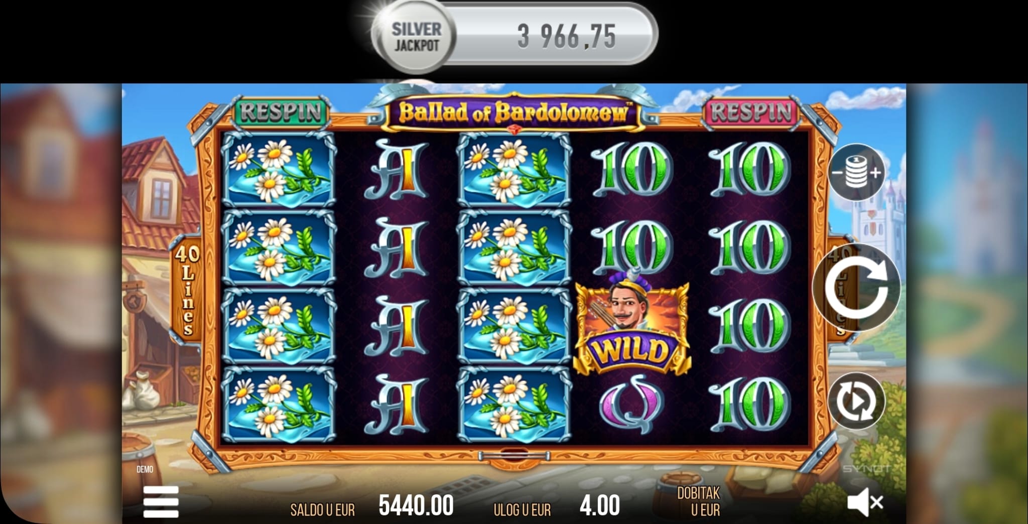Click the bottom 10 symbol on fifth reel
The width and height of the screenshot is (1028, 524).
coord(749,405)
